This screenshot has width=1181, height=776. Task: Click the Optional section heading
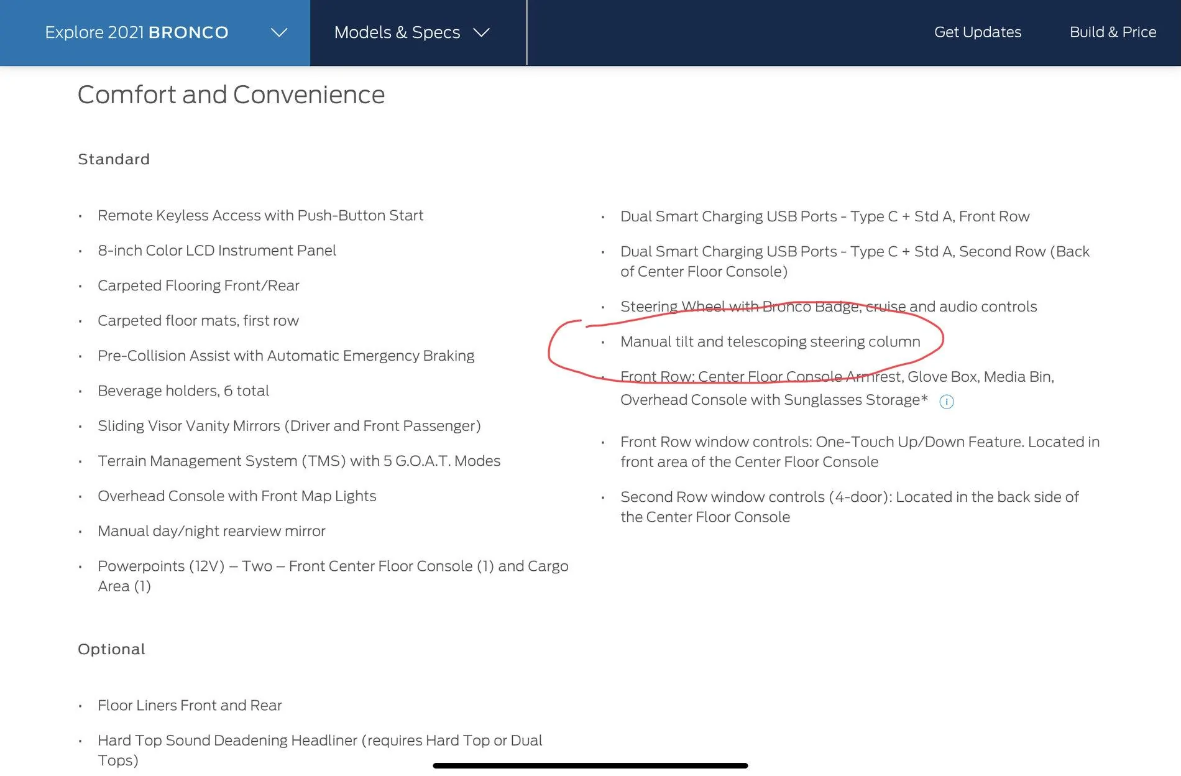[111, 649]
